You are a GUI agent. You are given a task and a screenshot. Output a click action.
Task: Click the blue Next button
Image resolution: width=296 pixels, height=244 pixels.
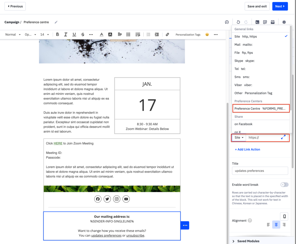tap(280, 6)
